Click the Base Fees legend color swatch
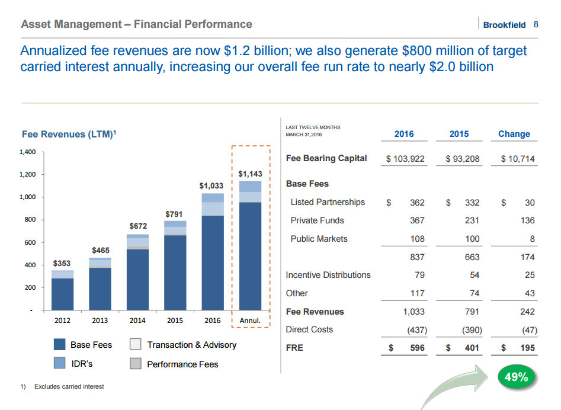 (59, 345)
